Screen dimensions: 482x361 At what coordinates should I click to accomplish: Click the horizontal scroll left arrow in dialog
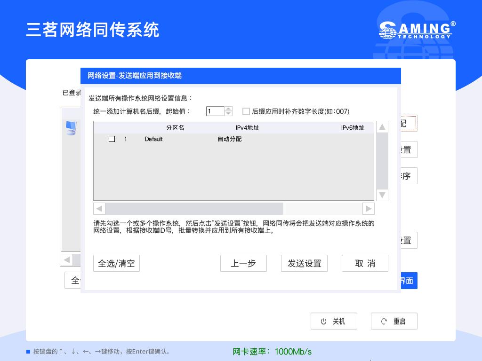coord(99,209)
